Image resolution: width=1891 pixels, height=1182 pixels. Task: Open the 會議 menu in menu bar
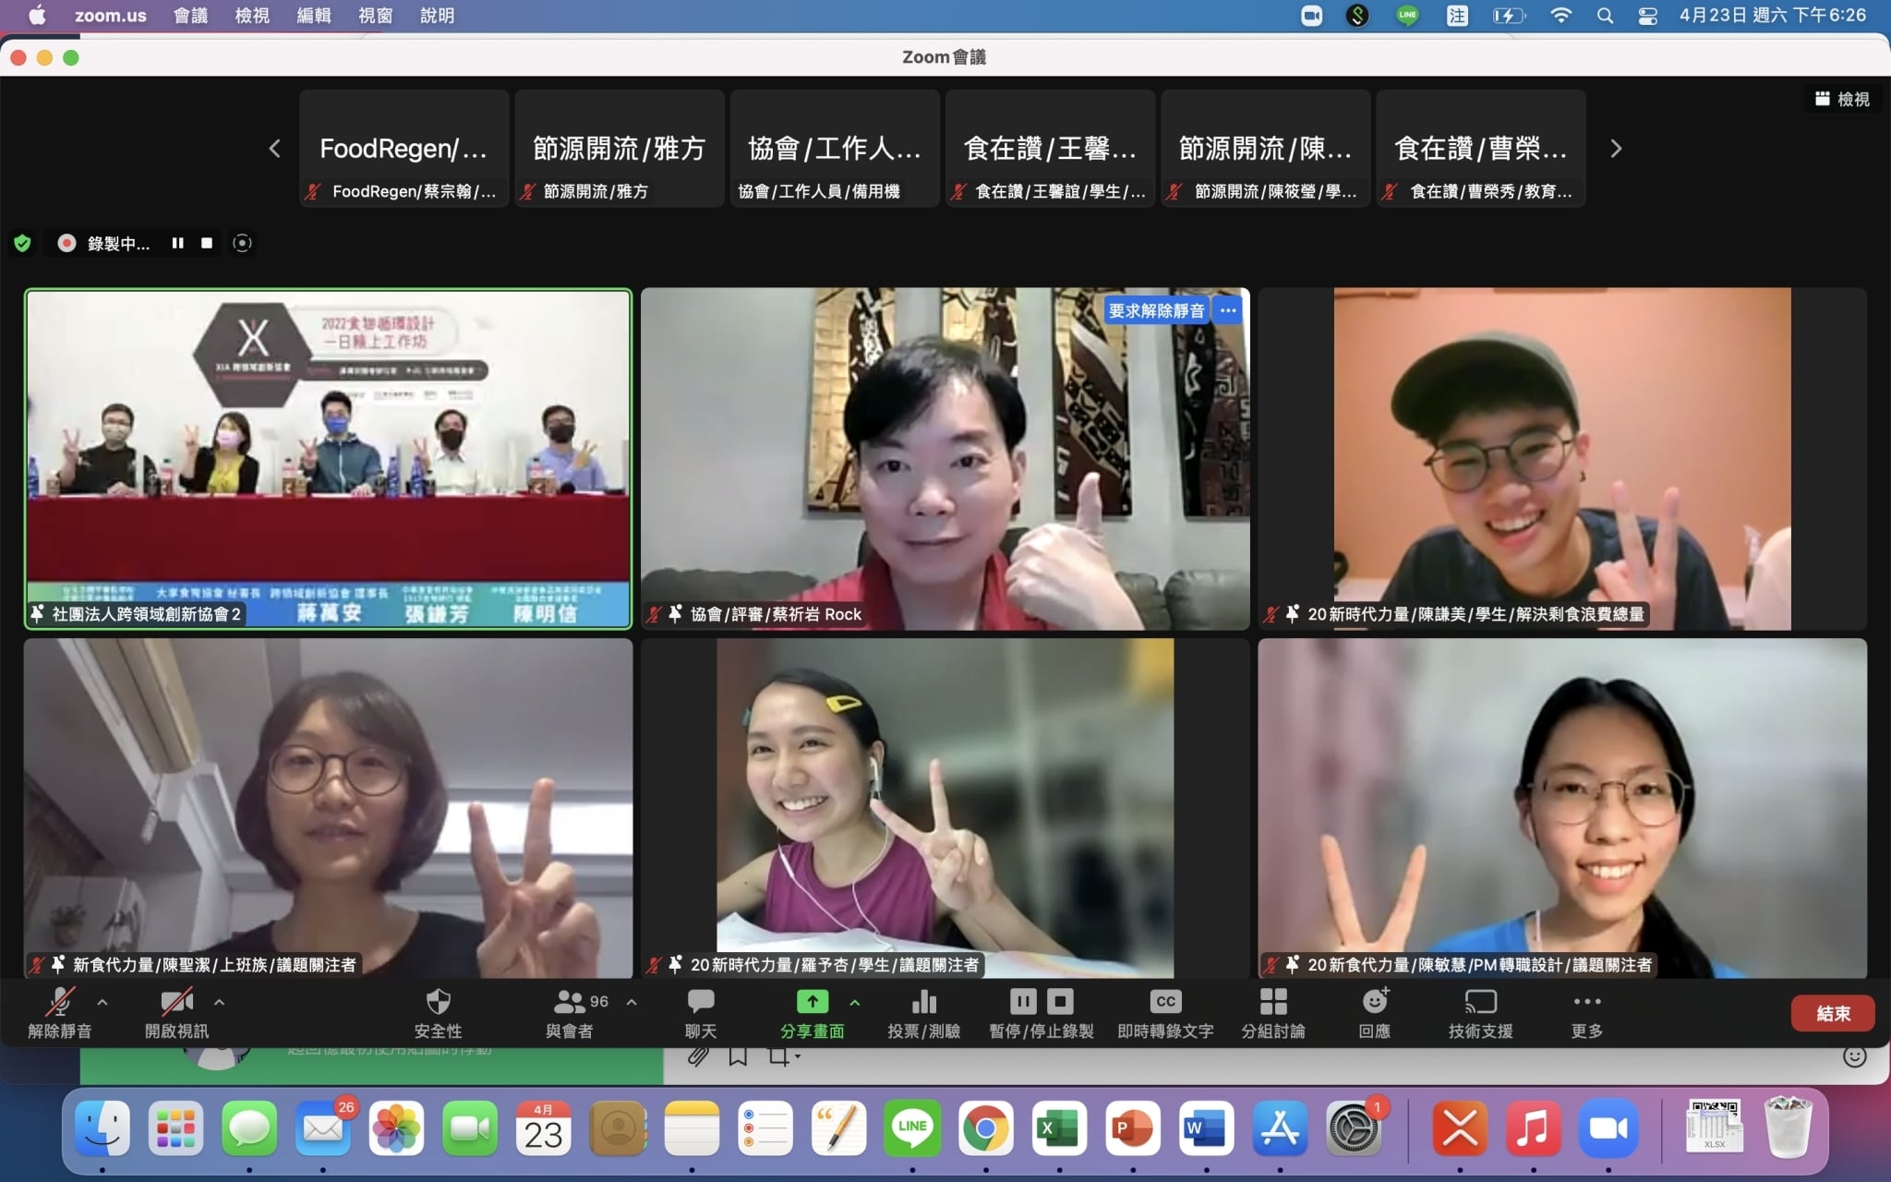coord(191,16)
